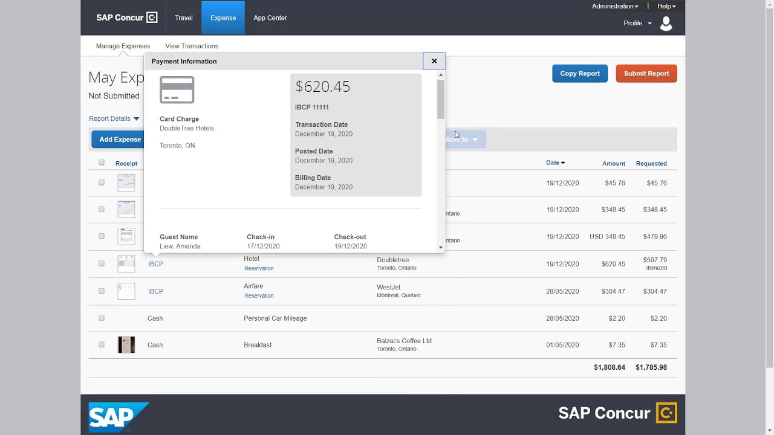Click the credit card icon in Payment Information

tap(177, 90)
